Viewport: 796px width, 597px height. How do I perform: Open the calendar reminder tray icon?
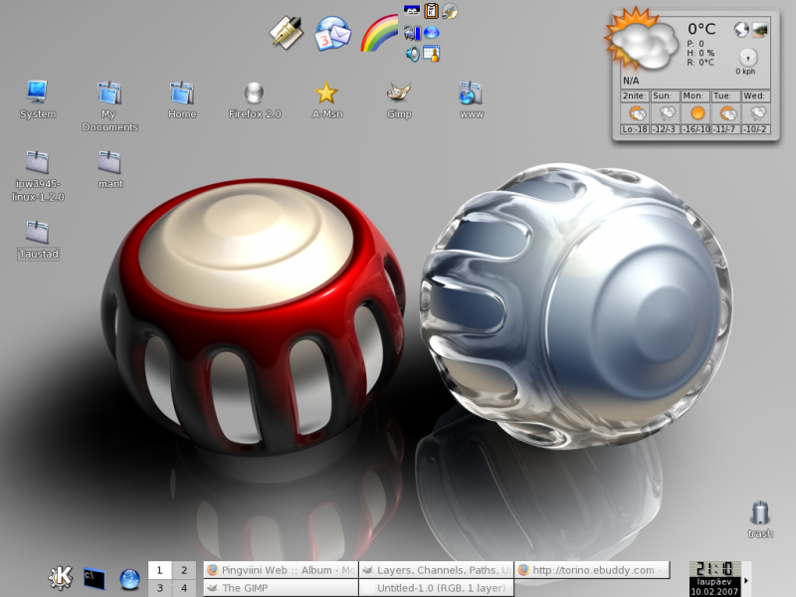[x=432, y=54]
